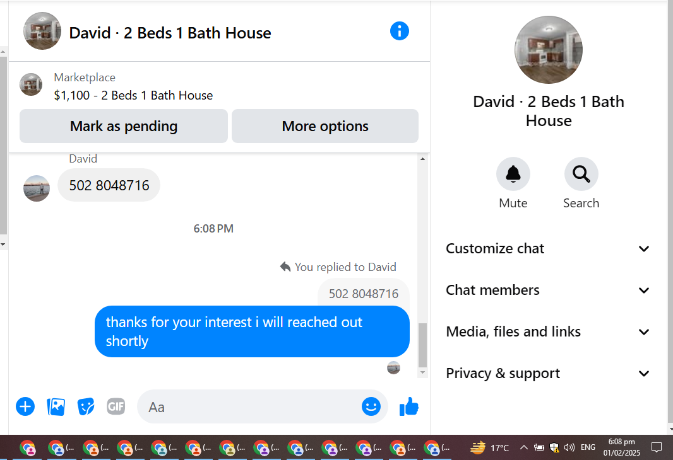Attach a photo using the image icon
Image resolution: width=673 pixels, height=460 pixels.
click(x=56, y=406)
